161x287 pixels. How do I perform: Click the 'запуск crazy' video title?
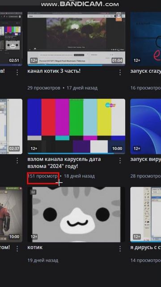[146, 71]
